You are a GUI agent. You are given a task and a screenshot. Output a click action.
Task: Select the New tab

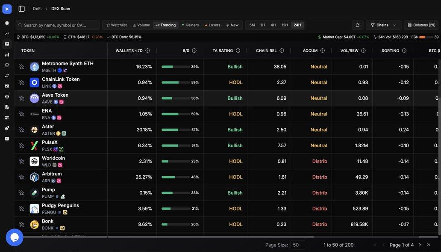(x=232, y=25)
